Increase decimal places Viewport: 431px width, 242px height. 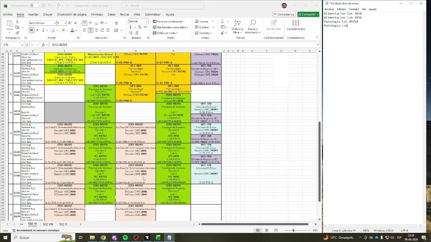(x=130, y=33)
